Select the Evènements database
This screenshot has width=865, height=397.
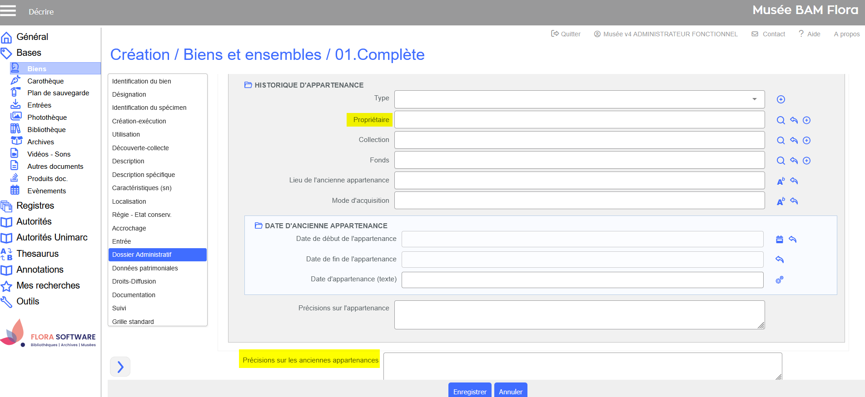(46, 191)
